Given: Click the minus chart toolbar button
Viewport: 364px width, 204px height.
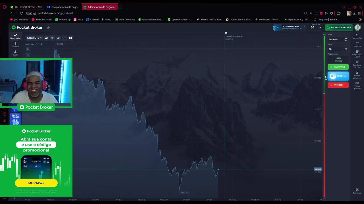Looking at the screenshot, I should click(x=65, y=38).
